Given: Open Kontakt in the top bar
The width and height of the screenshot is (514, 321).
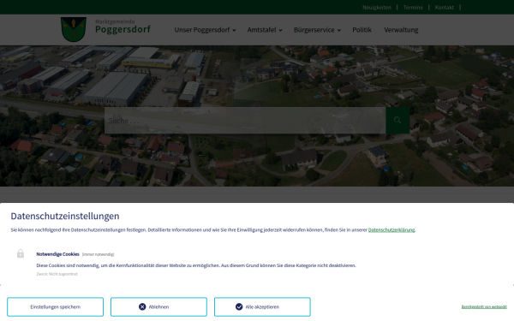Looking at the screenshot, I should pos(444,7).
